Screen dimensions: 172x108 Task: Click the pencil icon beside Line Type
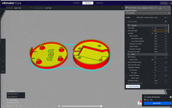[122, 8]
